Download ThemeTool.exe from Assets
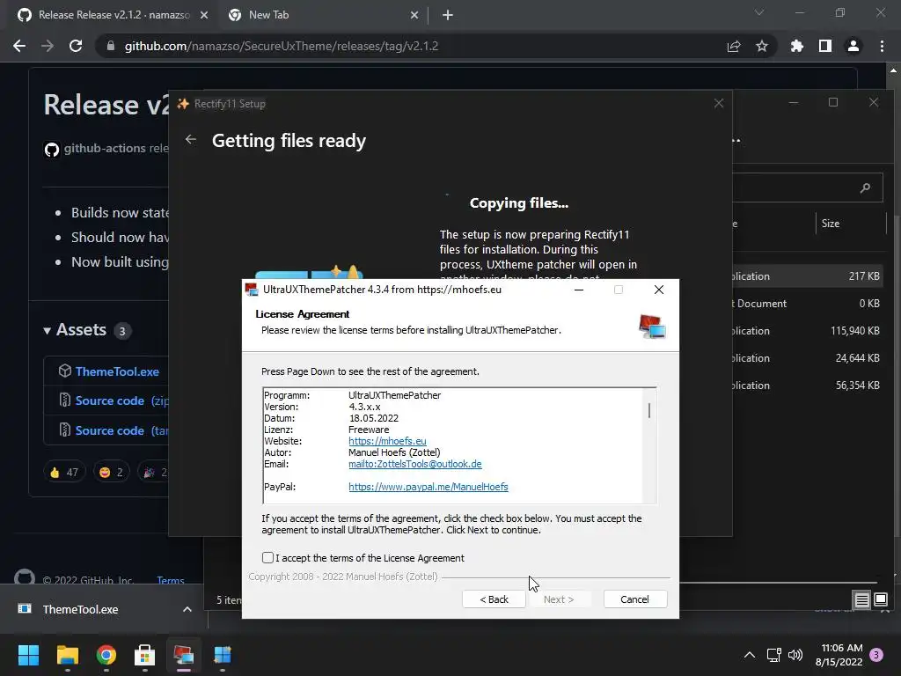 [117, 371]
